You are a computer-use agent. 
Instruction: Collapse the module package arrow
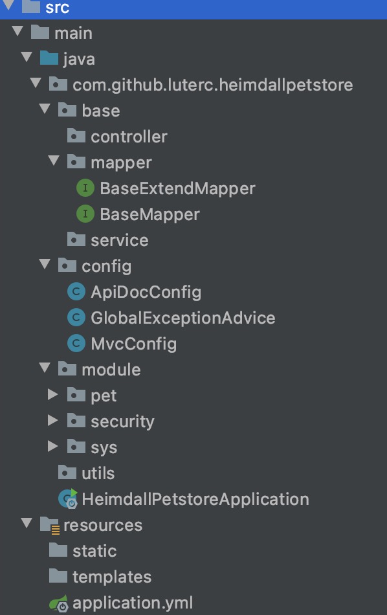45,368
